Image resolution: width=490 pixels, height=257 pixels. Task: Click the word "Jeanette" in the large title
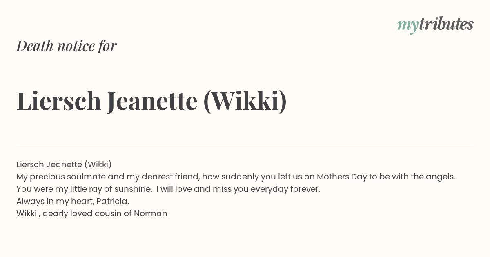pyautogui.click(x=152, y=101)
